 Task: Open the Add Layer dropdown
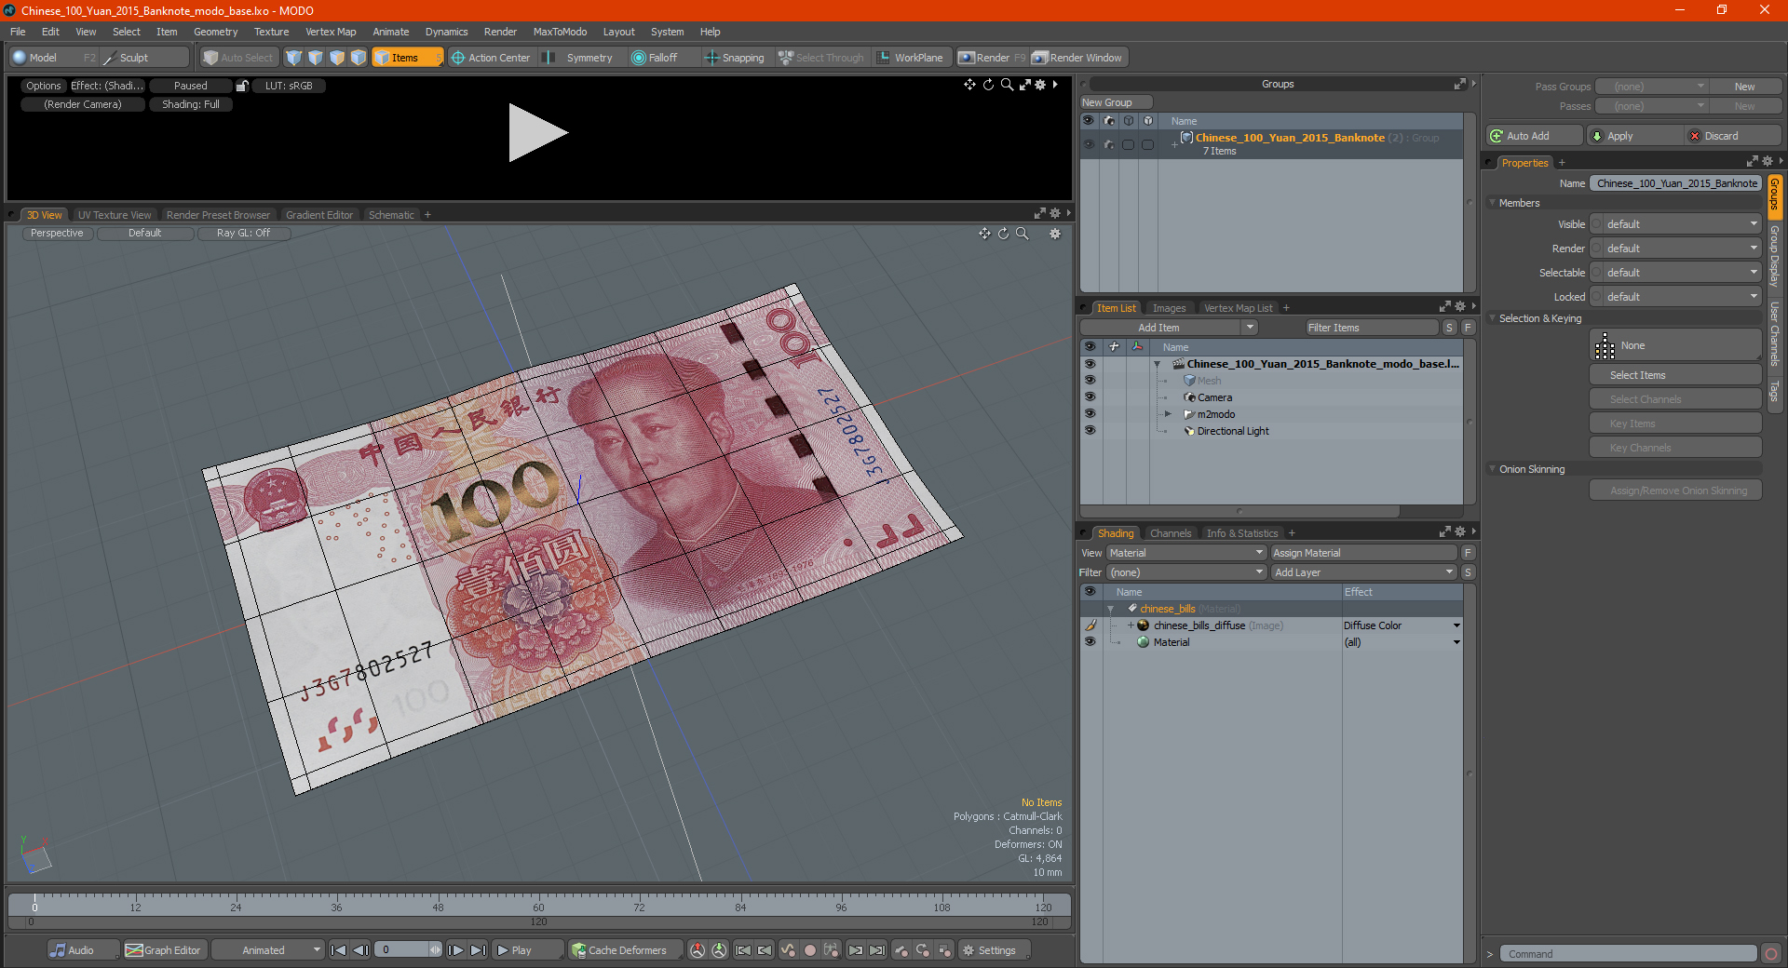pos(1363,572)
